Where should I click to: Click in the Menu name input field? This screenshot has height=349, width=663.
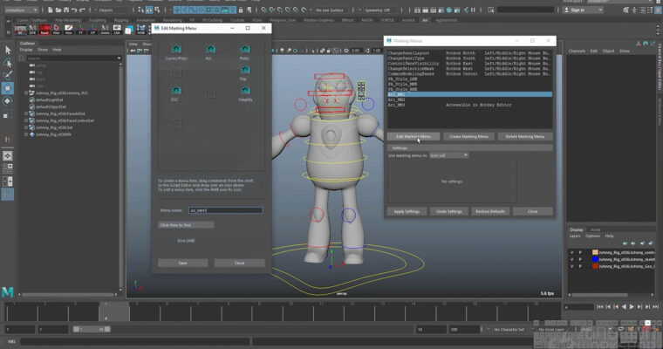click(225, 210)
